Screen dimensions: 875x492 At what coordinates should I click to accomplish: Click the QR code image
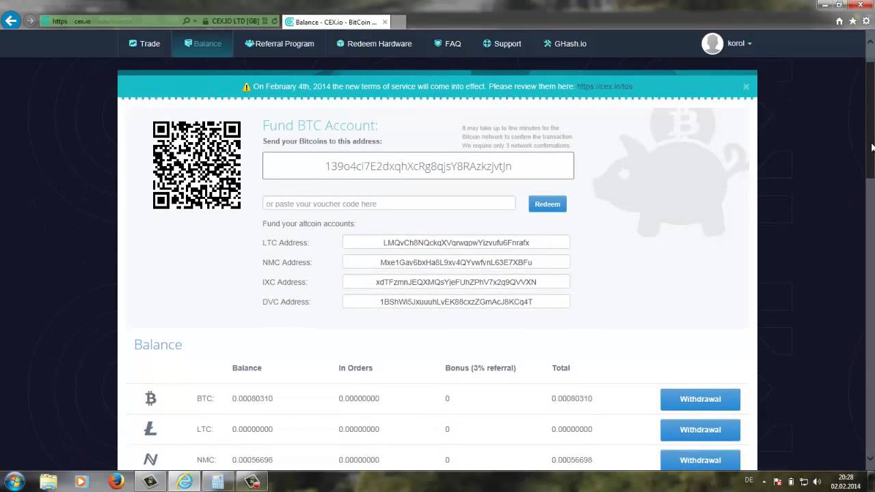197,165
